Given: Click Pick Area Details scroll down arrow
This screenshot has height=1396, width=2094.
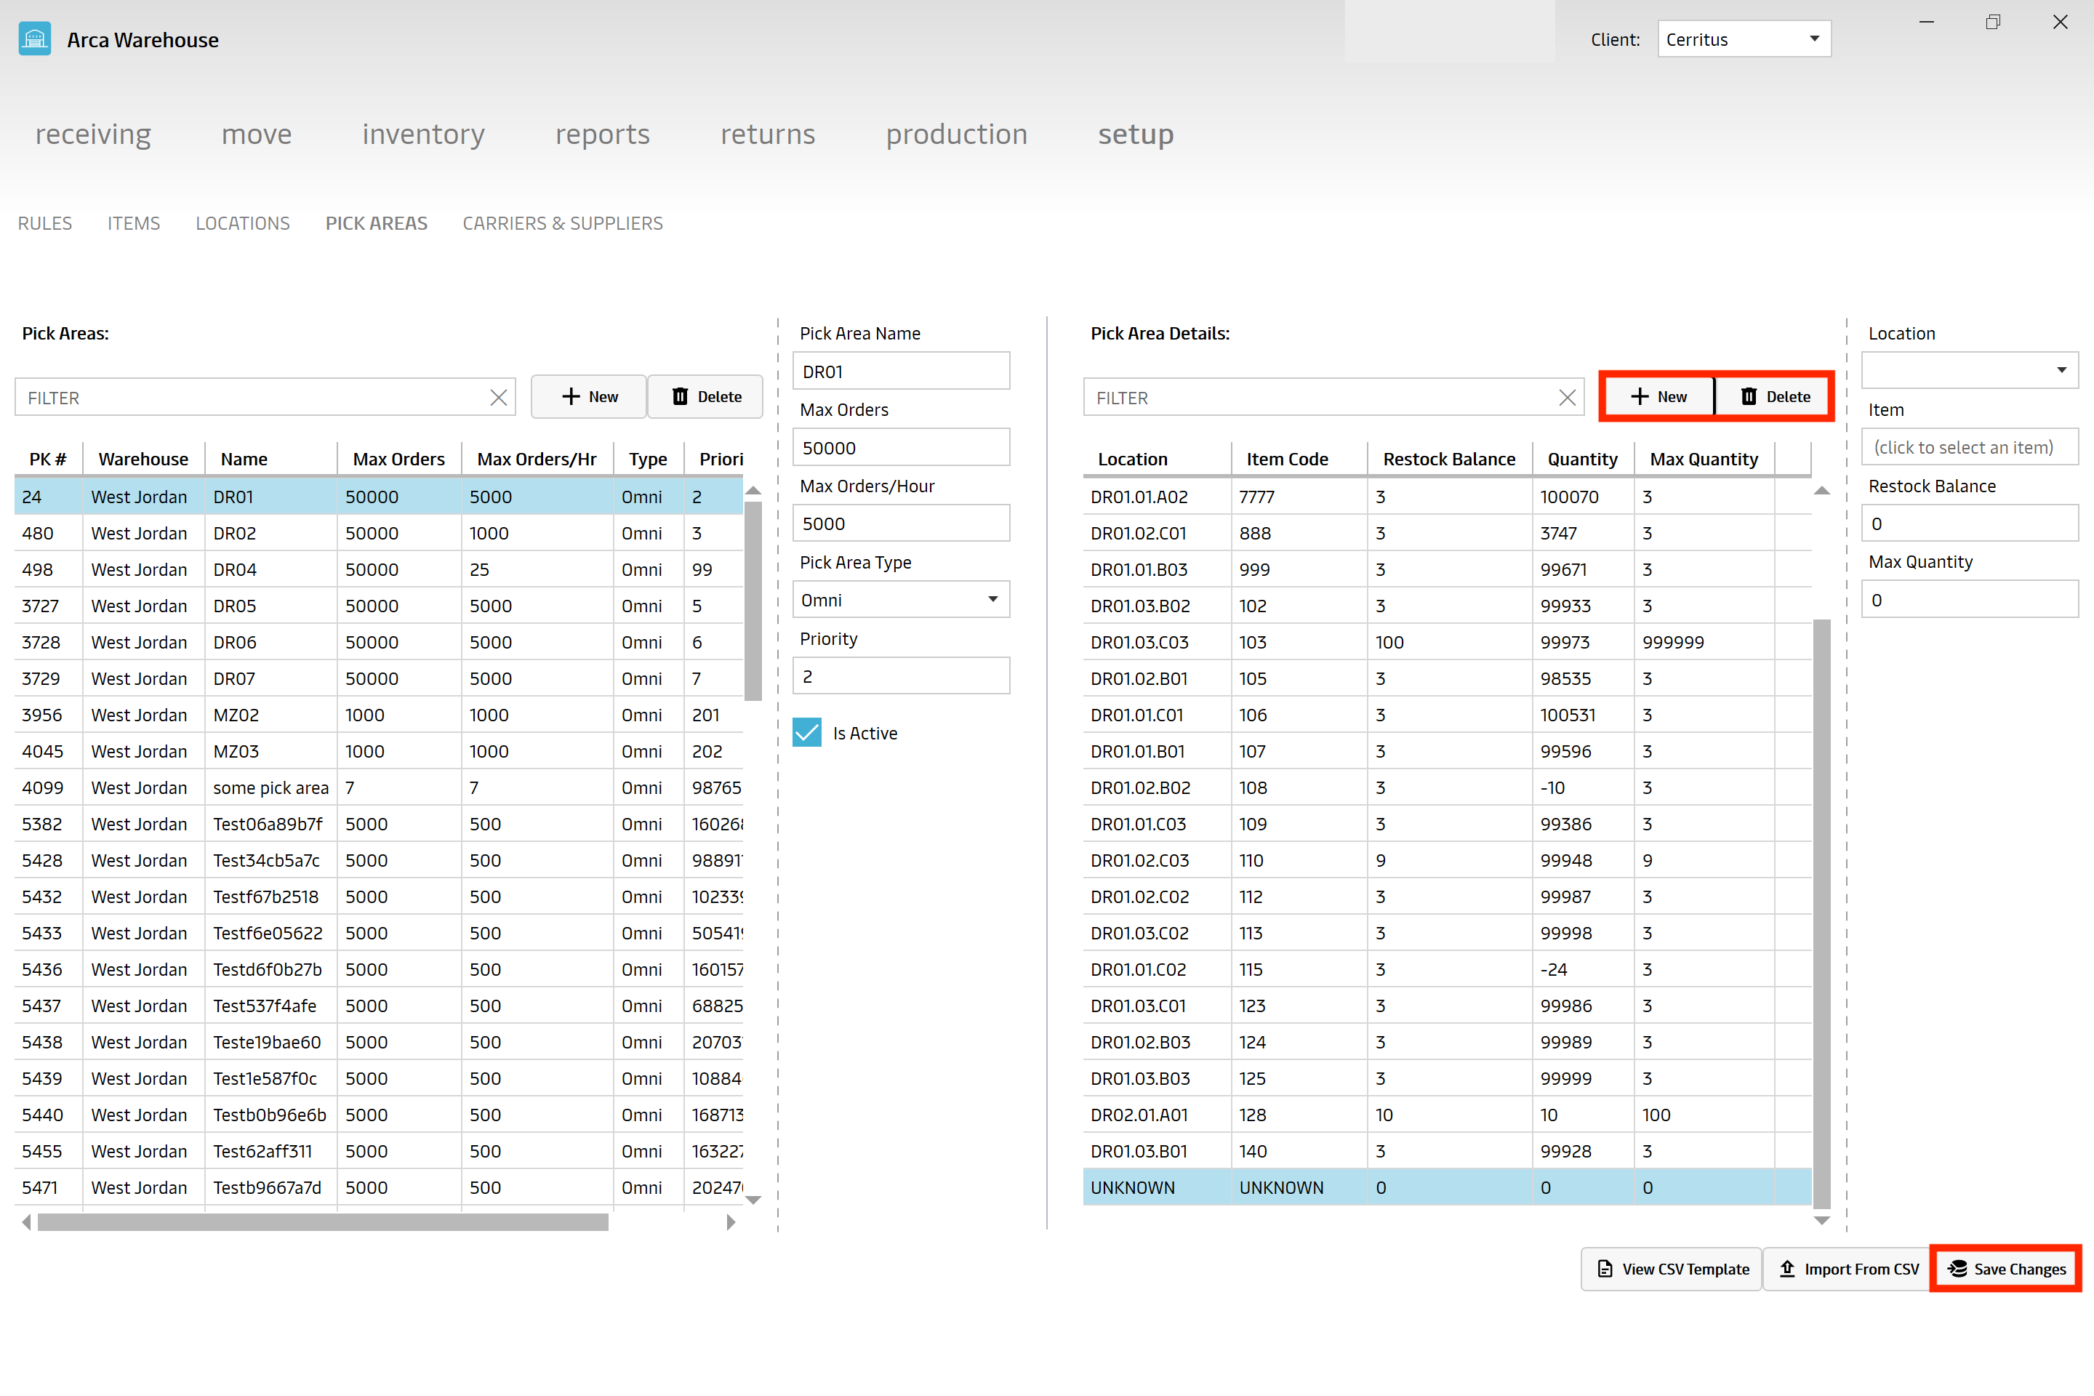Looking at the screenshot, I should pos(1821,1221).
